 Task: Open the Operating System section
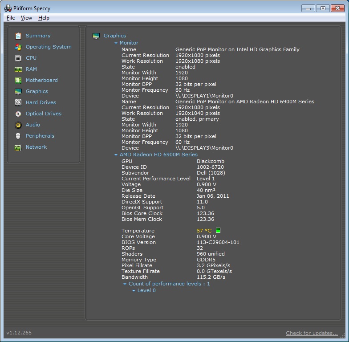pyautogui.click(x=49, y=47)
